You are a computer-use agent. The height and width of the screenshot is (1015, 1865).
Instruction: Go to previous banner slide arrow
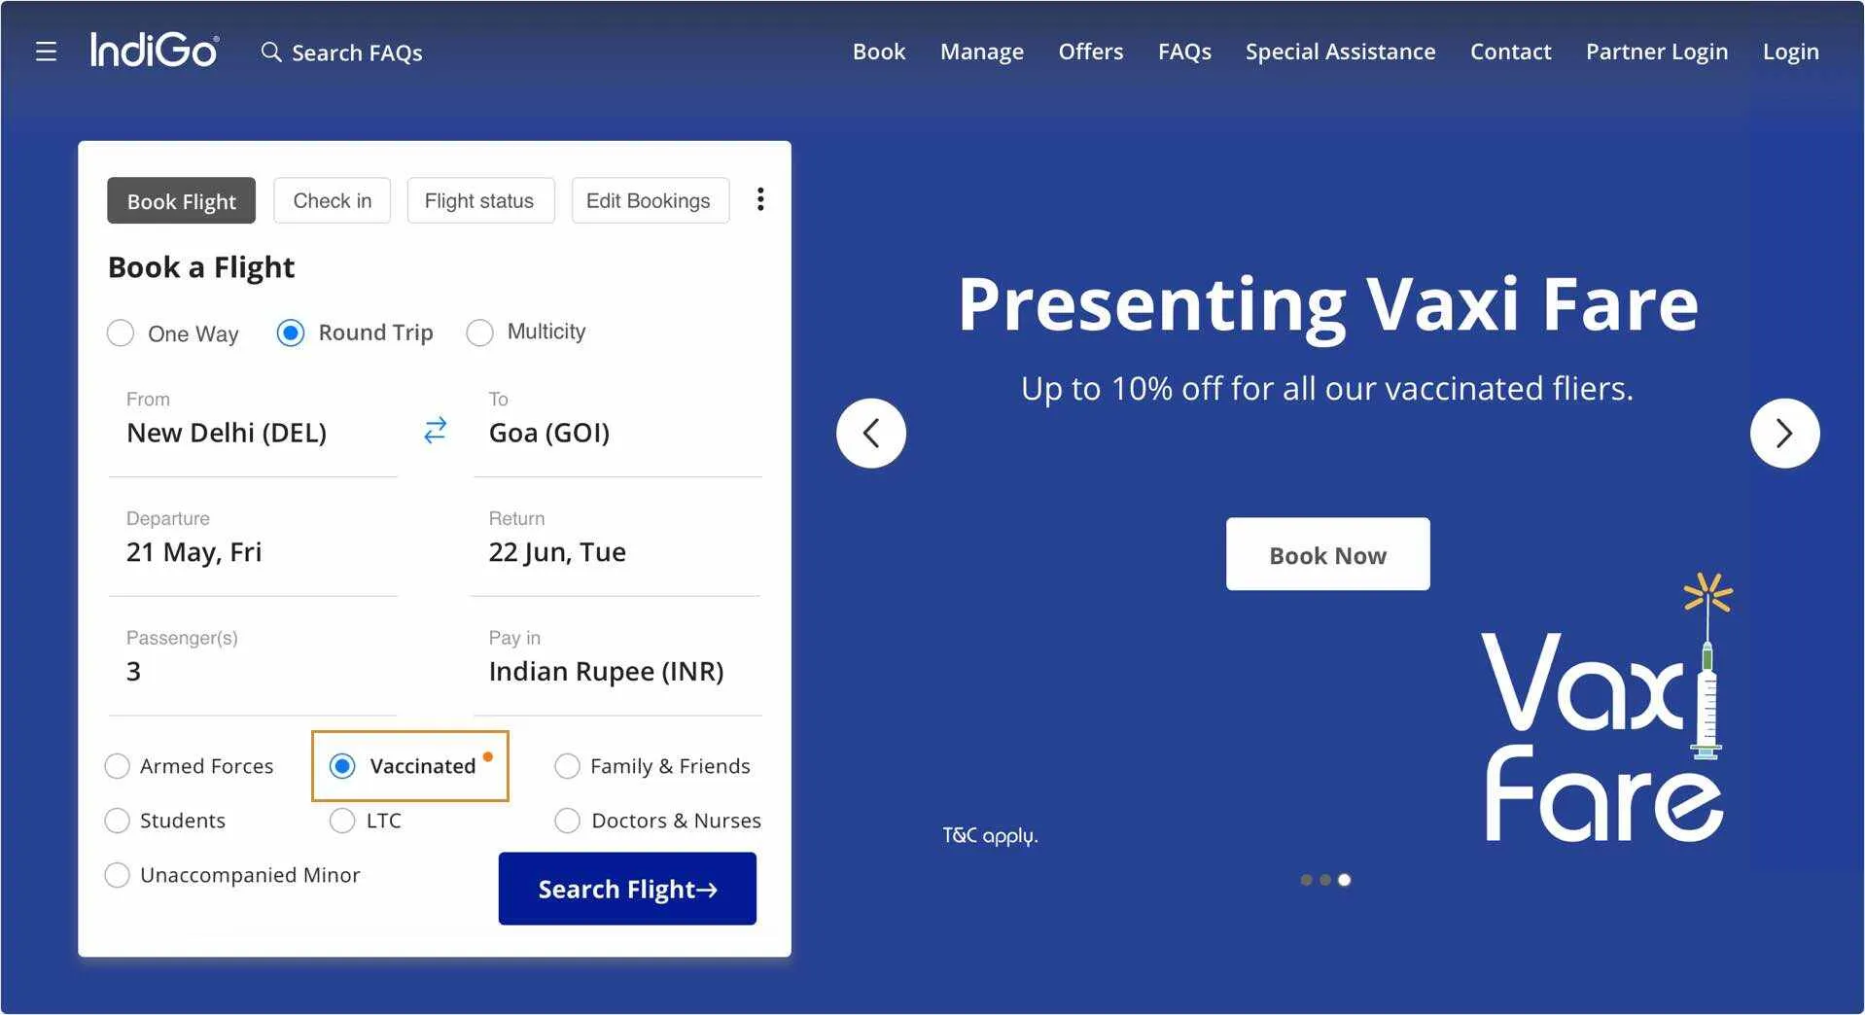coord(871,433)
